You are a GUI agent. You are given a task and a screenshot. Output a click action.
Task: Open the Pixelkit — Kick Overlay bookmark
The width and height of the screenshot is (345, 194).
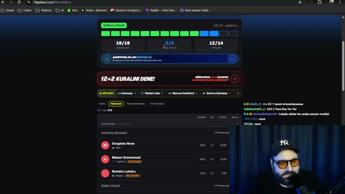click(x=161, y=10)
